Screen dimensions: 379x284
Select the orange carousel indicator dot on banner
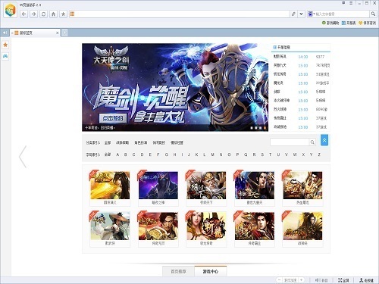tap(265, 128)
